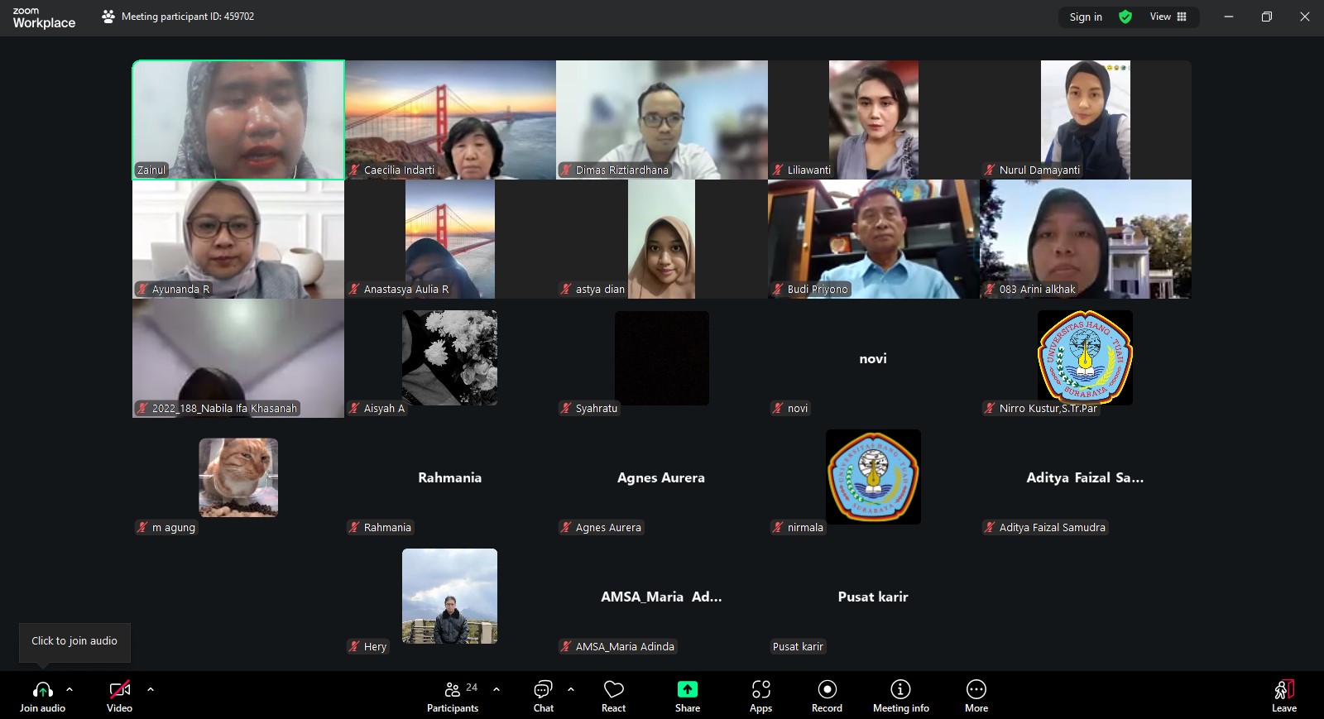Select Zainul's active speaker video tile
1324x719 pixels.
click(x=238, y=119)
